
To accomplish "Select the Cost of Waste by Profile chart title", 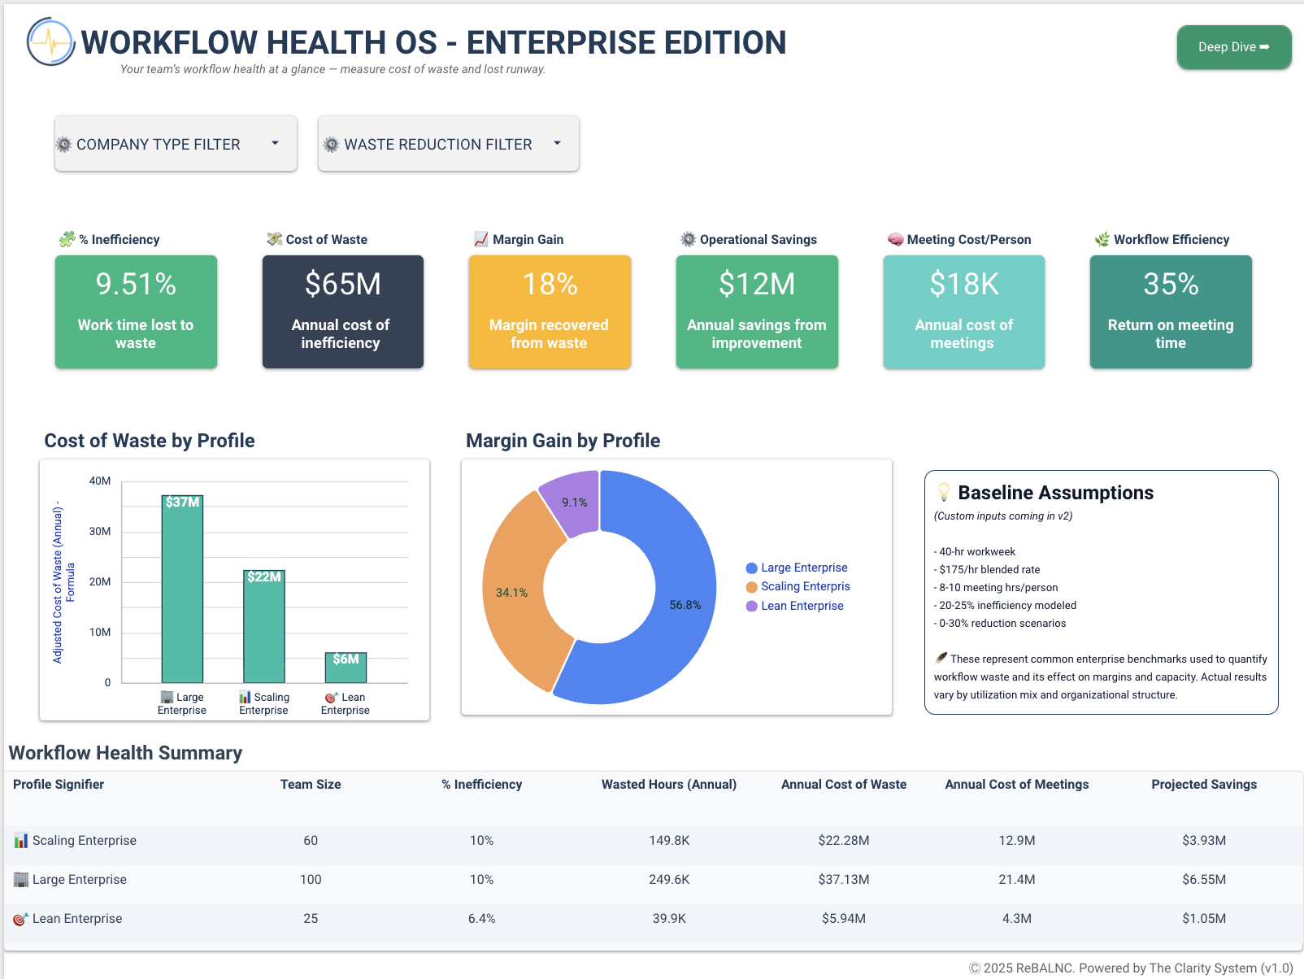I will point(149,440).
